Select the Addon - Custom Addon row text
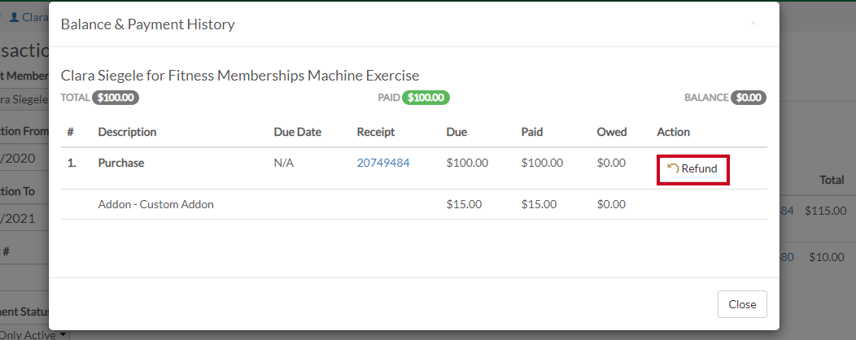The image size is (856, 340). 155,205
